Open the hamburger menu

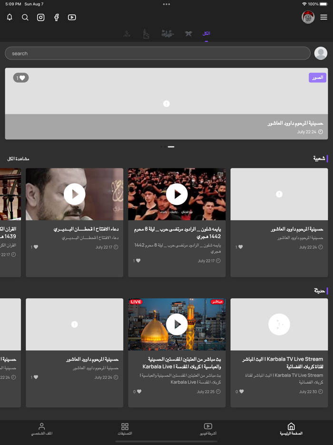323,17
